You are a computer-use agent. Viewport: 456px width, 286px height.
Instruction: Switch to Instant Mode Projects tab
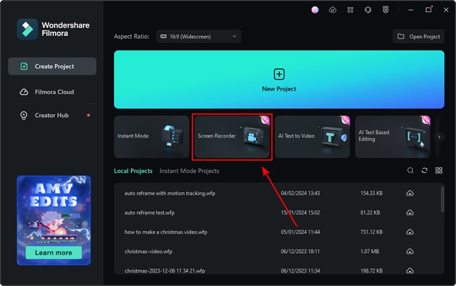coord(189,171)
